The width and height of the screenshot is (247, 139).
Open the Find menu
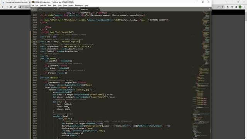(x=49, y=5)
